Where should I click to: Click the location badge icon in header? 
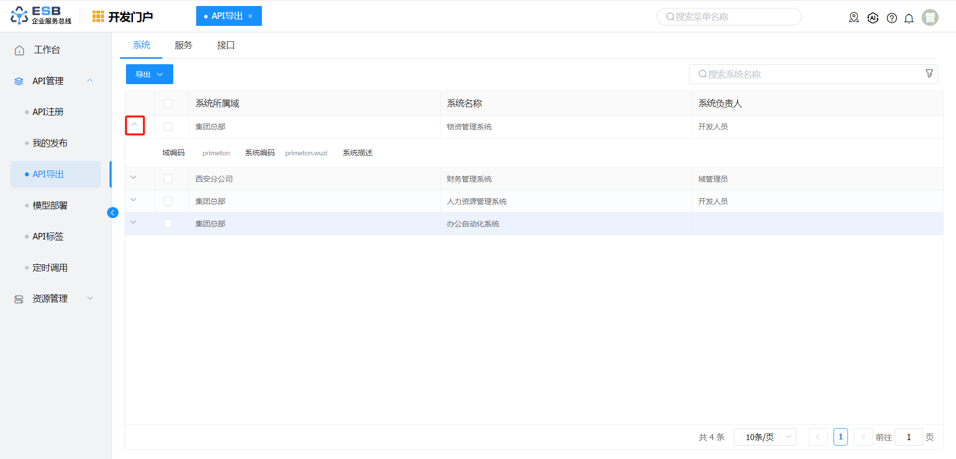coord(854,18)
